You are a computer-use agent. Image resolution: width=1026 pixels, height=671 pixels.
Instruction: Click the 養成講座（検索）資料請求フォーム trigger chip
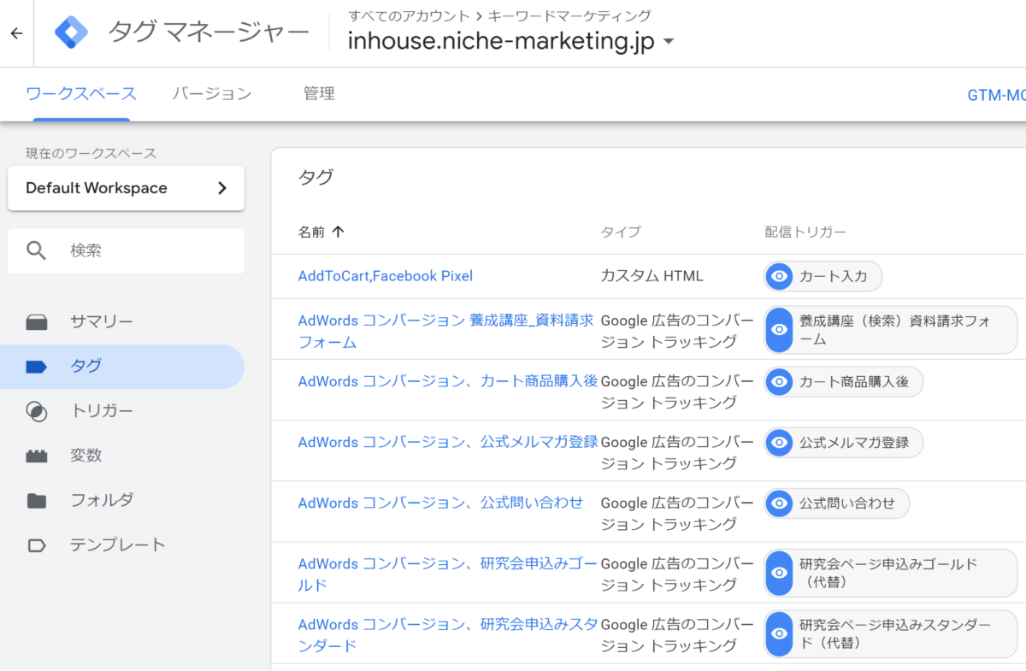coord(891,329)
